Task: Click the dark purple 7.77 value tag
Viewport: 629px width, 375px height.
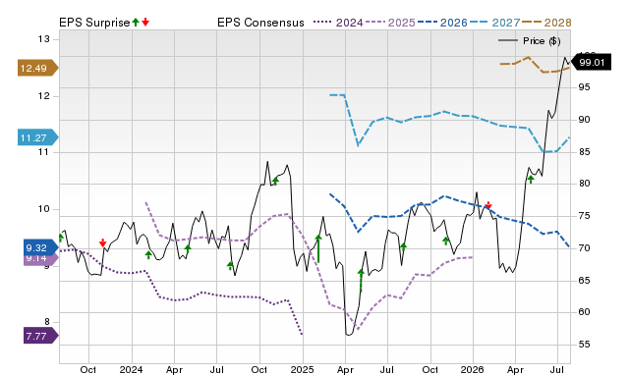Action: pyautogui.click(x=41, y=336)
